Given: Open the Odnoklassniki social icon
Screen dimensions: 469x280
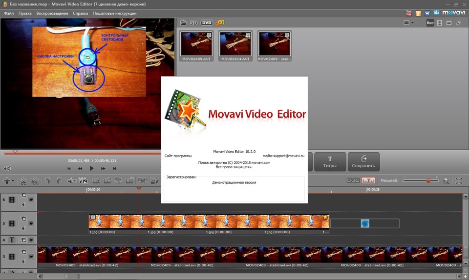Looking at the screenshot, I should click(418, 13).
